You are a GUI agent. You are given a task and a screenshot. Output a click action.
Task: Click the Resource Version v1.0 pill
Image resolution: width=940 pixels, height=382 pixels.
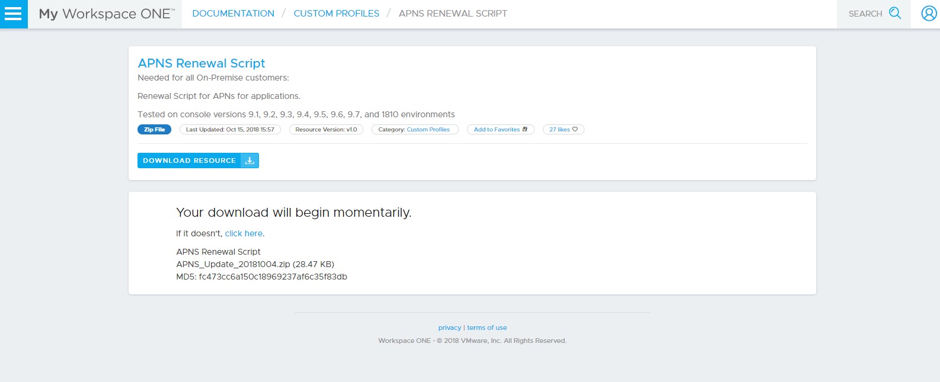326,130
